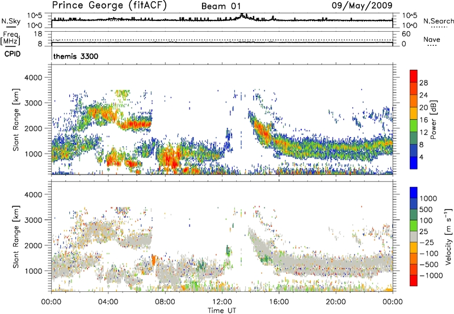Select the '16' value on power colorbar

(x=423, y=120)
